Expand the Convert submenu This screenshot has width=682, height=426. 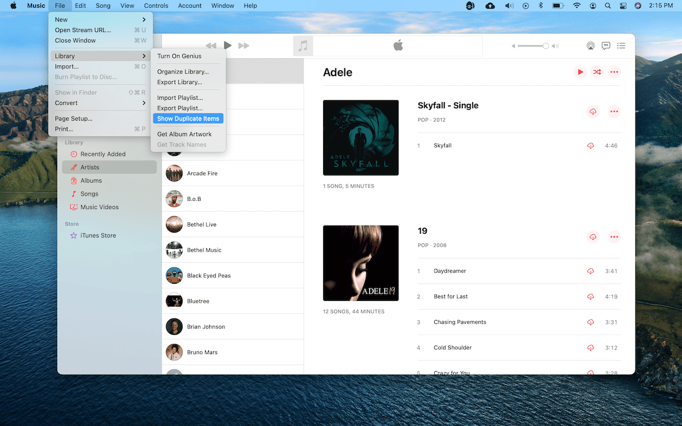(x=100, y=103)
